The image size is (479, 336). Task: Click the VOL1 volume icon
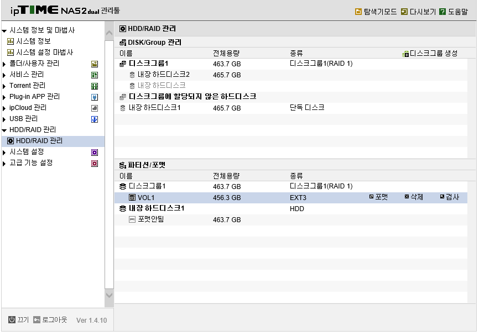coord(132,197)
